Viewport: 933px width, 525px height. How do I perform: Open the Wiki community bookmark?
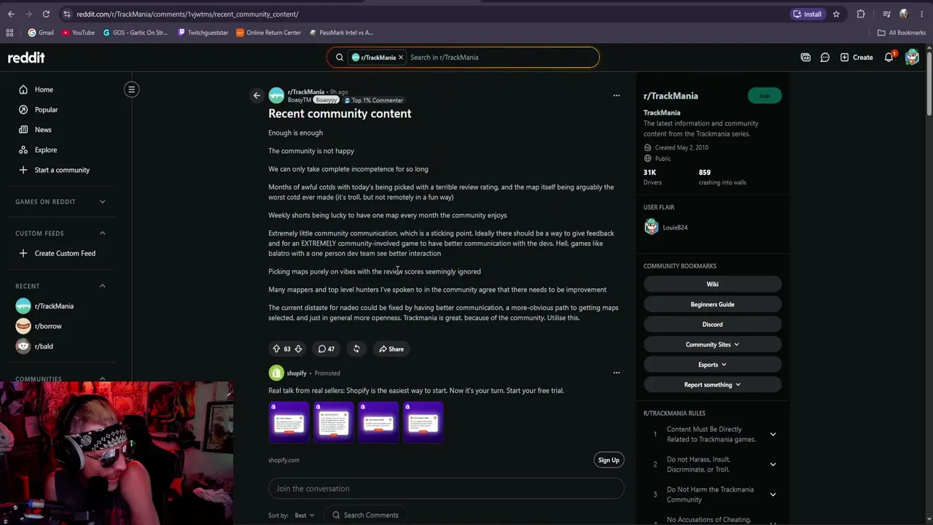[x=712, y=284]
